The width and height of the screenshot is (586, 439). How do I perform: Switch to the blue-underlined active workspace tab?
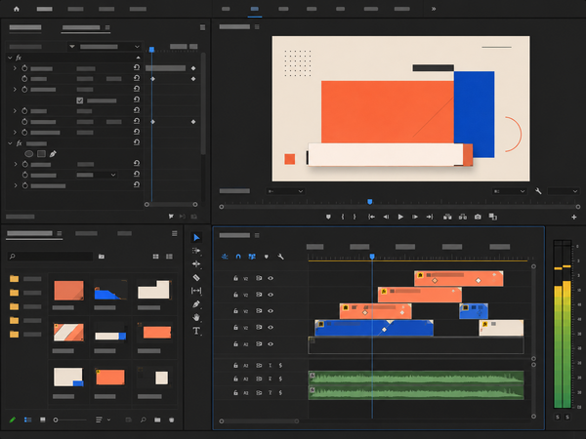click(255, 9)
